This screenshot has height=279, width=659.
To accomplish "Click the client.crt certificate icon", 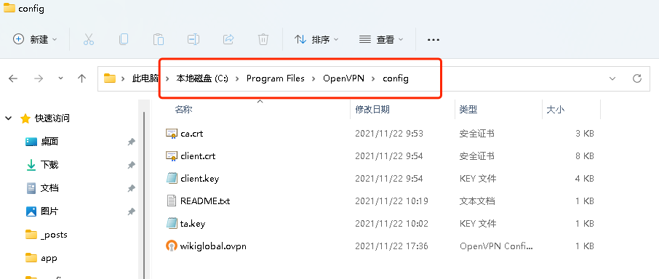I will [172, 156].
